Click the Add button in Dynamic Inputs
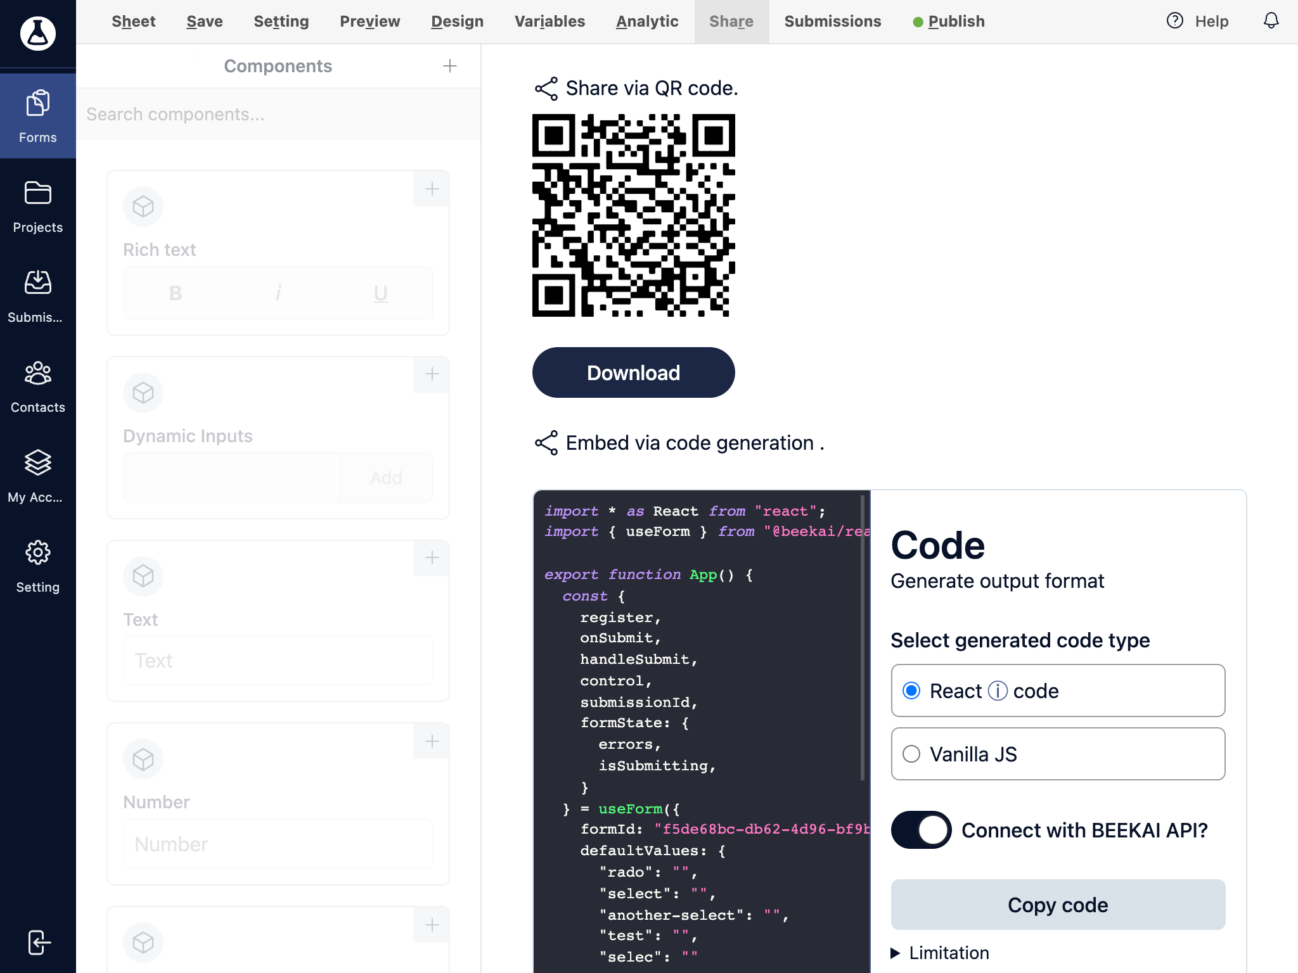The width and height of the screenshot is (1298, 973). pos(386,478)
